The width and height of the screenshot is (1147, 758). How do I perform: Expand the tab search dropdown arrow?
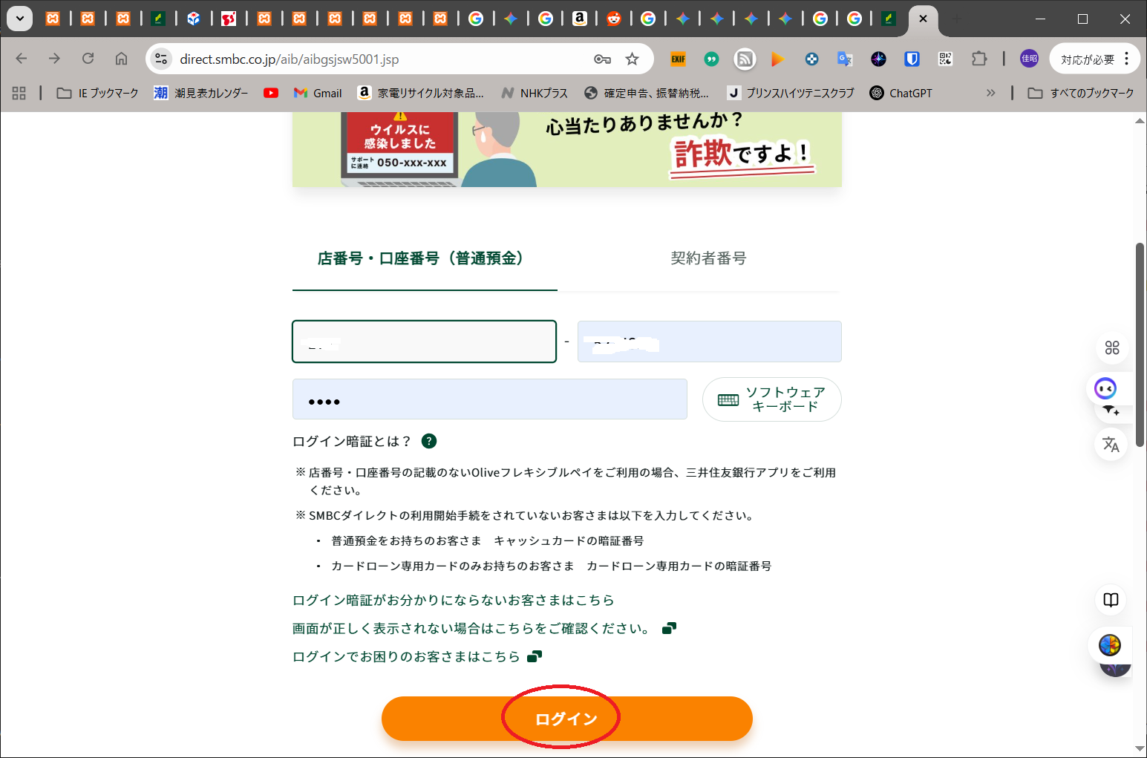[19, 19]
